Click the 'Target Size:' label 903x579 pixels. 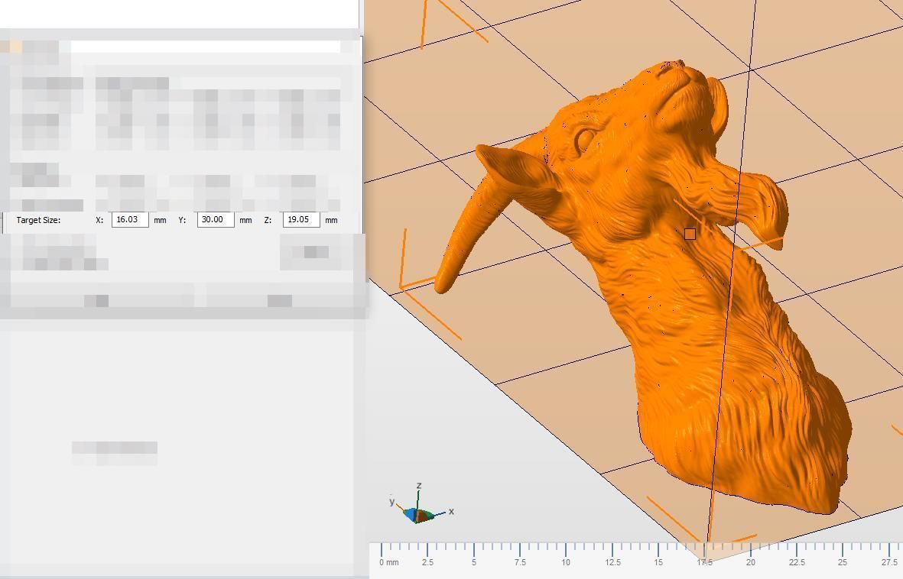point(38,221)
